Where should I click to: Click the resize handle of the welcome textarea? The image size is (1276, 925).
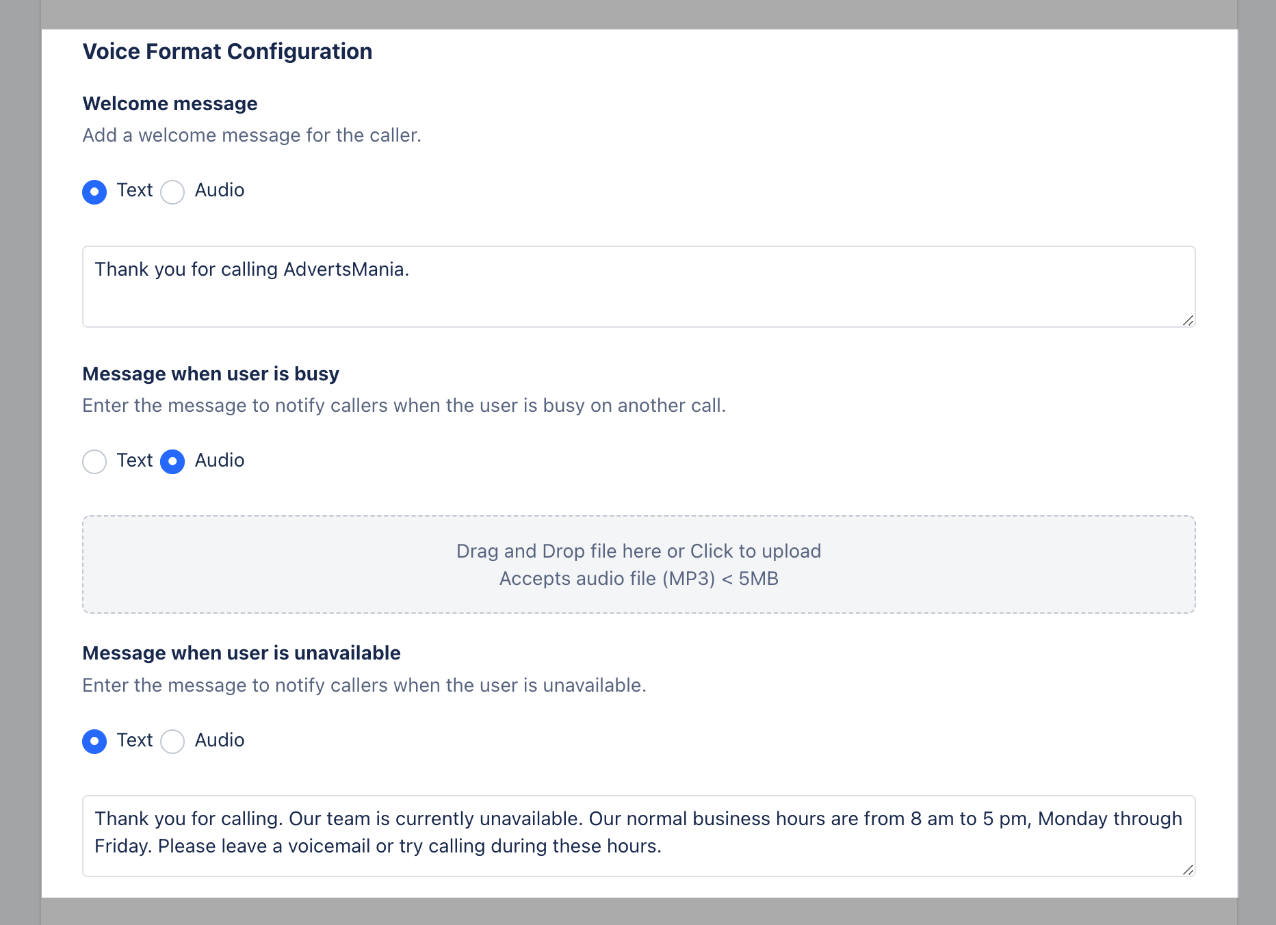pyautogui.click(x=1189, y=322)
